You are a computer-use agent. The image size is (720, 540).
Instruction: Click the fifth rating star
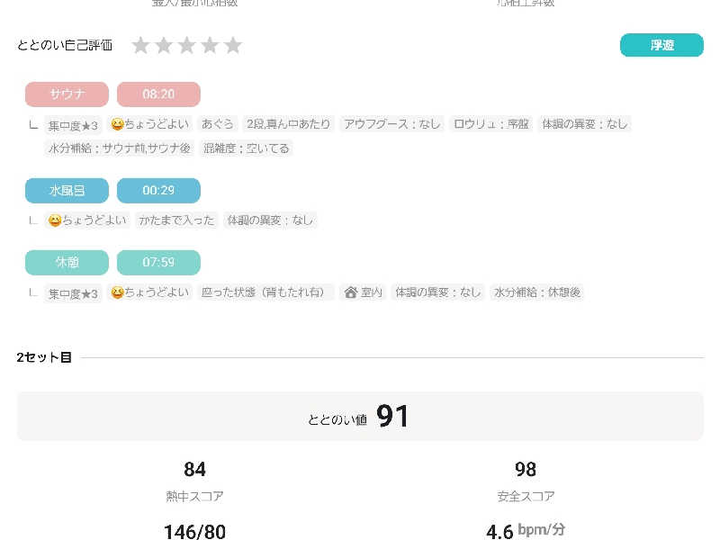233,45
